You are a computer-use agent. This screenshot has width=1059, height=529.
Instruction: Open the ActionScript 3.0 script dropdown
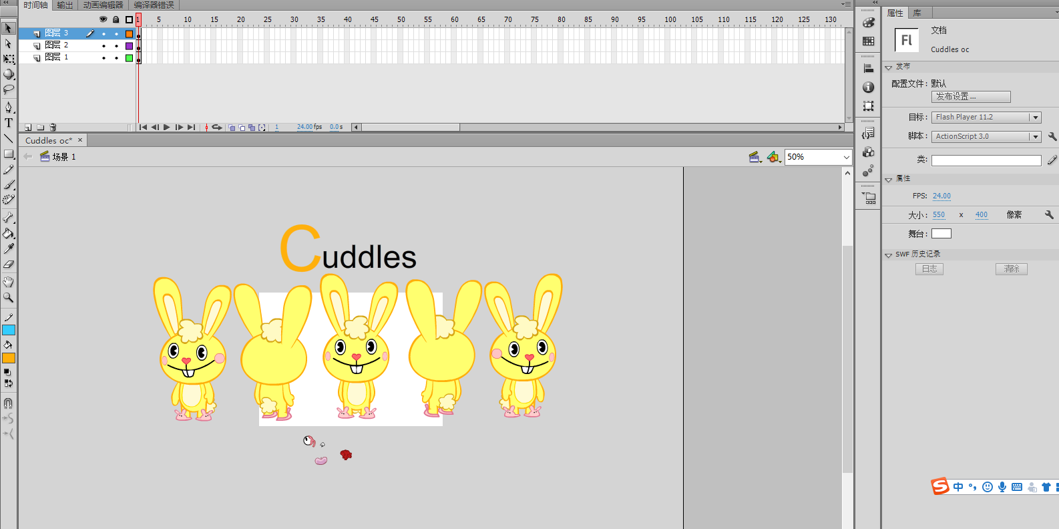(x=986, y=136)
